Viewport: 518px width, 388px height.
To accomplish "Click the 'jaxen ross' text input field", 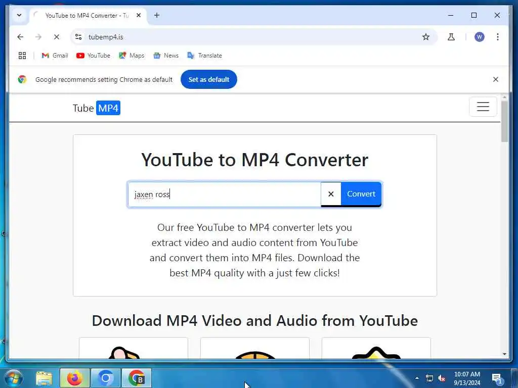I will (224, 195).
